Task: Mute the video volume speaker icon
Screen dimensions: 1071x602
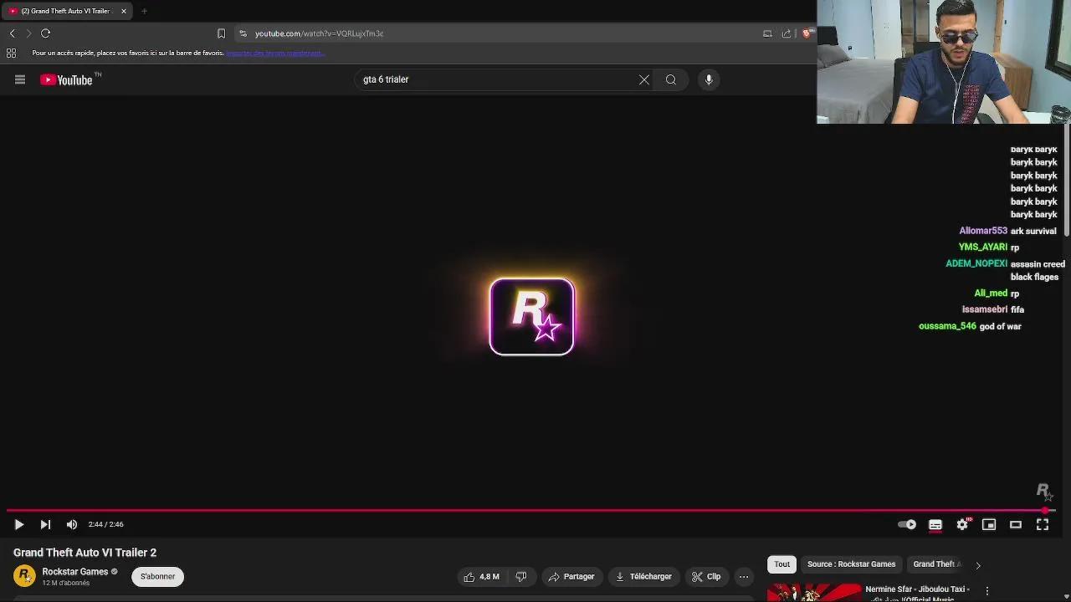Action: tap(72, 524)
